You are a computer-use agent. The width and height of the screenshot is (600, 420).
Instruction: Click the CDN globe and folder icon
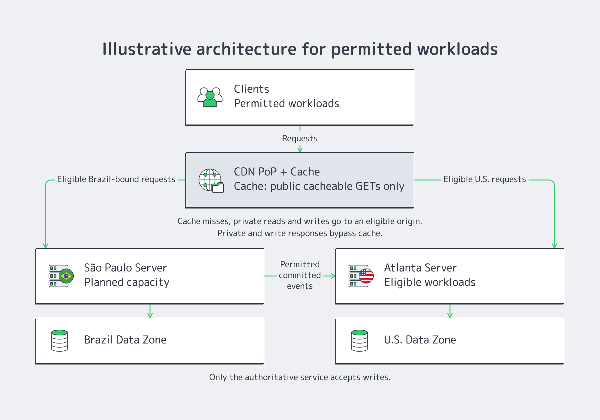211,180
